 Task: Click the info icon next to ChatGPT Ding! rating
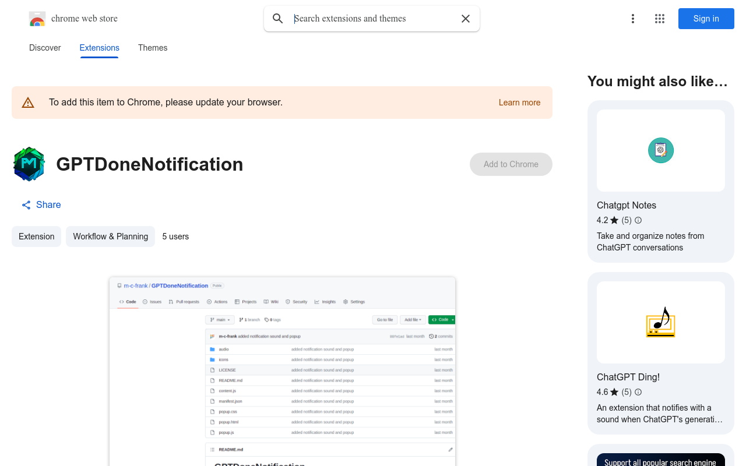(x=638, y=392)
